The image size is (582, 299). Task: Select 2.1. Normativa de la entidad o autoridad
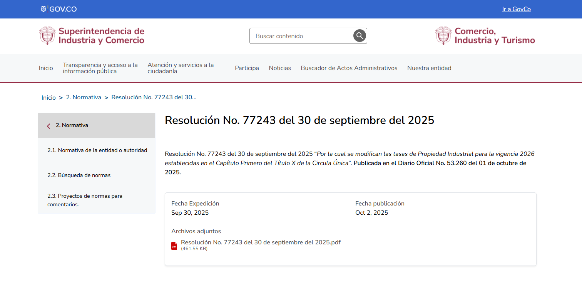tap(97, 150)
